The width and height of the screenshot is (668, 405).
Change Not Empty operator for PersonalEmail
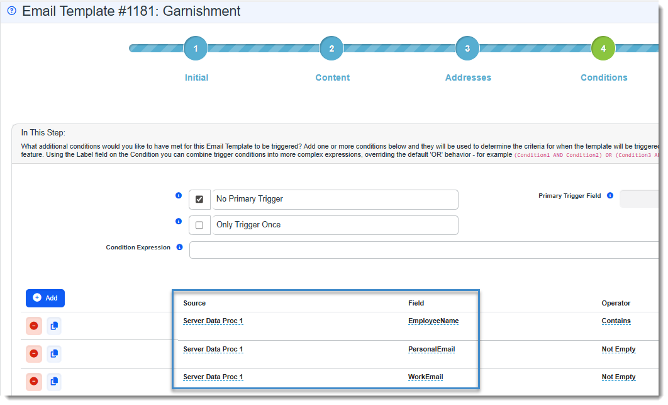point(618,349)
